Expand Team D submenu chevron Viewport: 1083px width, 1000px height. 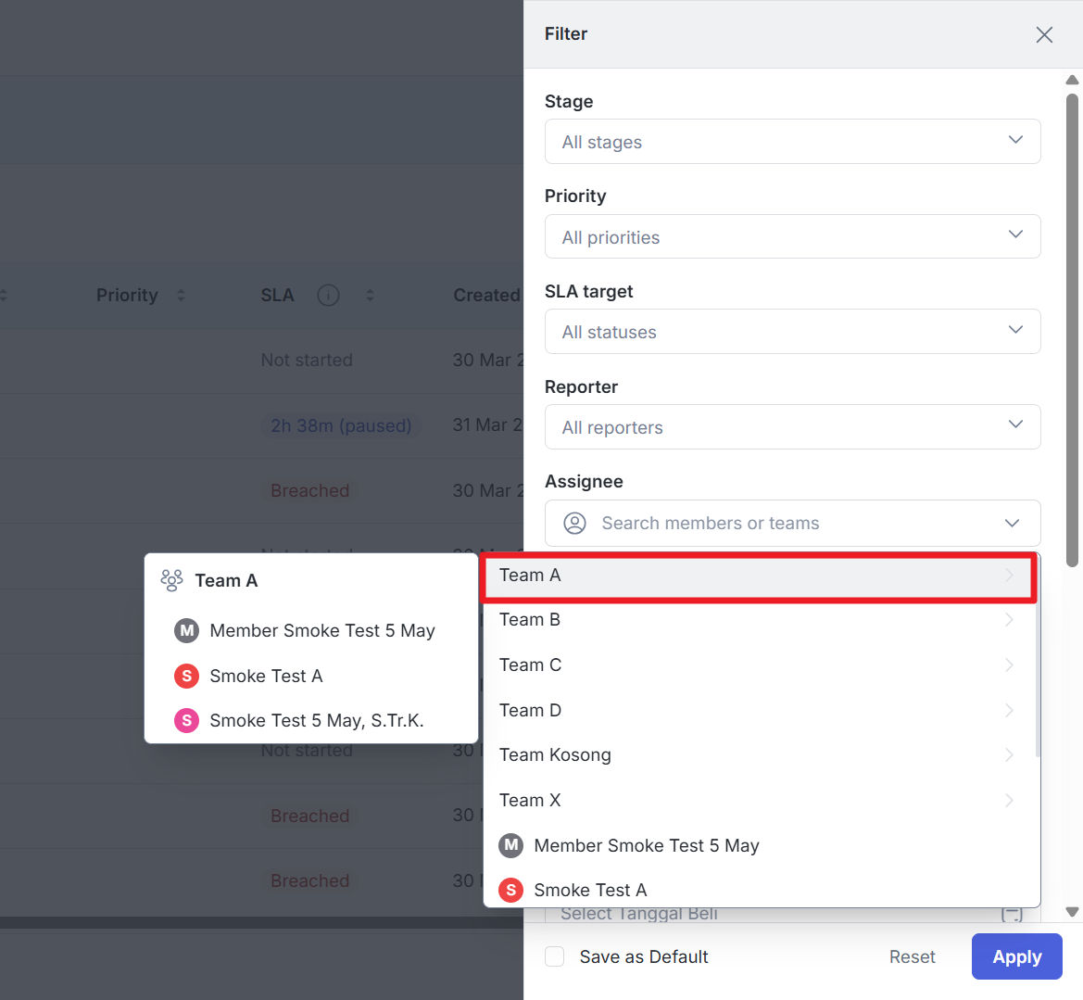[1009, 711]
